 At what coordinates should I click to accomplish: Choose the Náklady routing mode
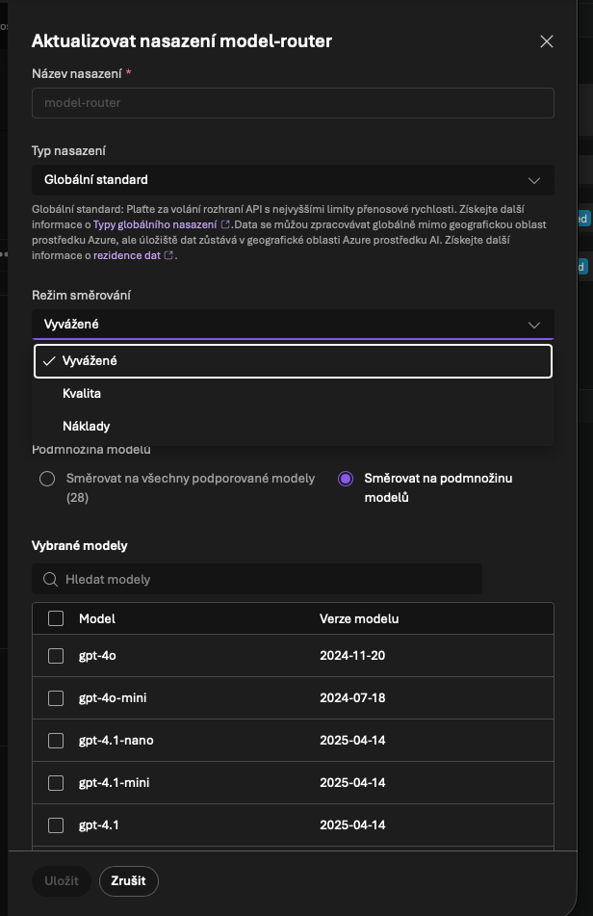293,427
